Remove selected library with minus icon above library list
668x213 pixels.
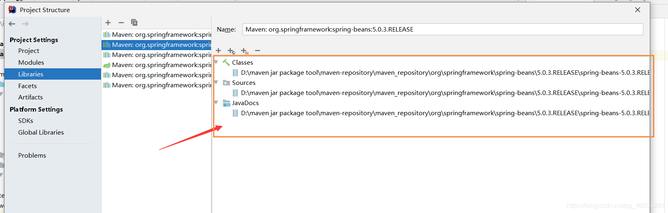tap(121, 23)
